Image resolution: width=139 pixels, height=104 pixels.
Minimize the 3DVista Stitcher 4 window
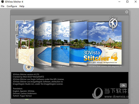point(119,2)
